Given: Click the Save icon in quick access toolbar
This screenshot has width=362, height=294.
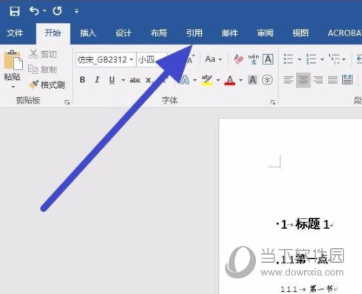Looking at the screenshot, I should point(15,11).
